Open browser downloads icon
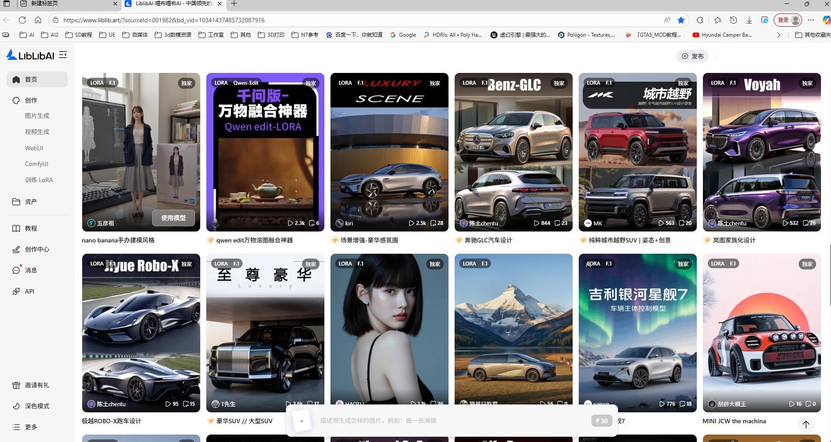This screenshot has height=442, width=831. point(749,20)
